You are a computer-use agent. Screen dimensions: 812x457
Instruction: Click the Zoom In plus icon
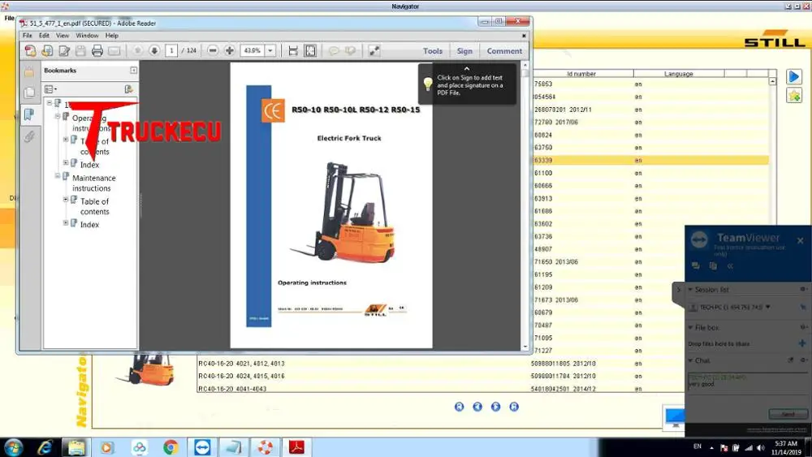coord(230,50)
